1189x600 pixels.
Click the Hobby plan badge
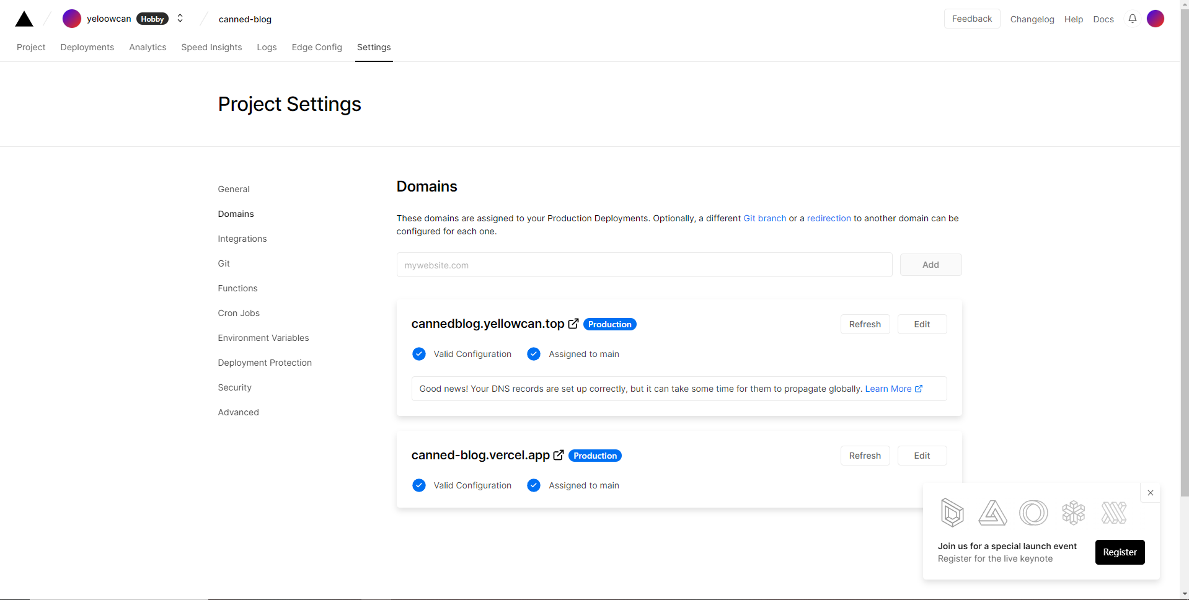[152, 19]
